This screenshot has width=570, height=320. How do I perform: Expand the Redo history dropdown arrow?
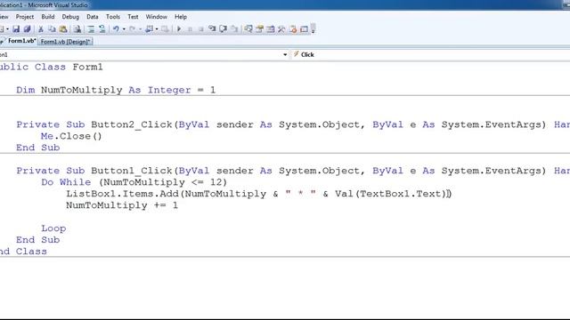[141, 29]
